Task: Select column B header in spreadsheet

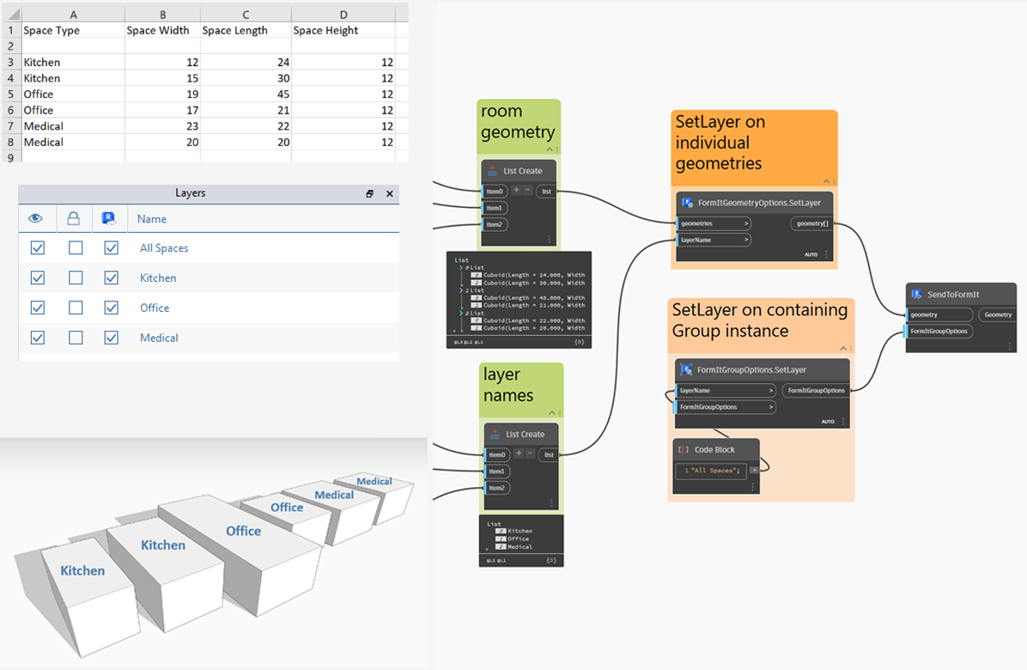Action: [x=162, y=15]
